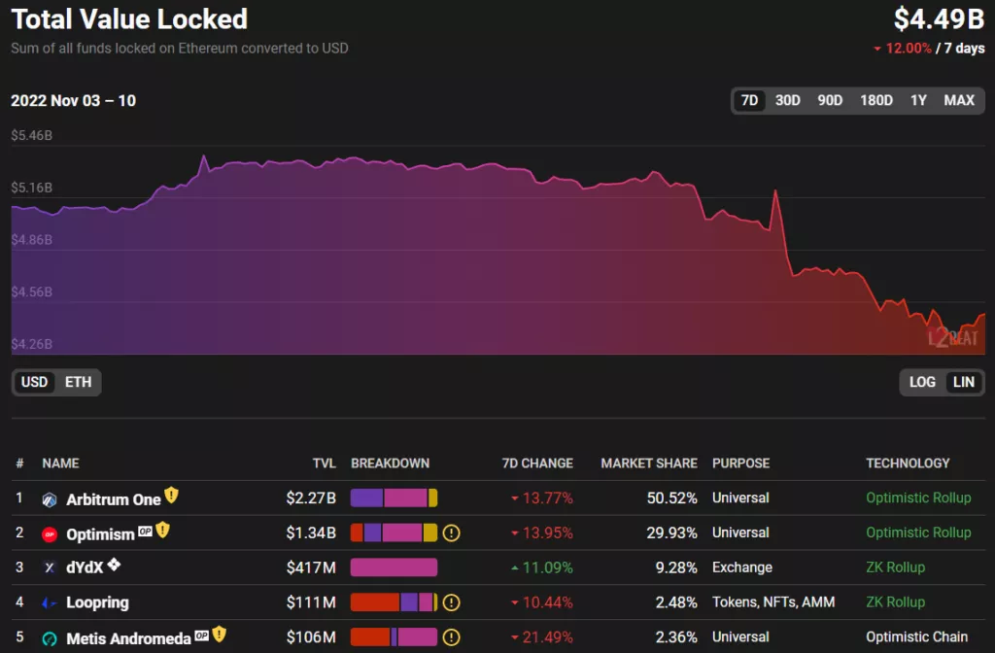Click the dYdX breakdown color bar
This screenshot has width=995, height=653.
tap(394, 567)
